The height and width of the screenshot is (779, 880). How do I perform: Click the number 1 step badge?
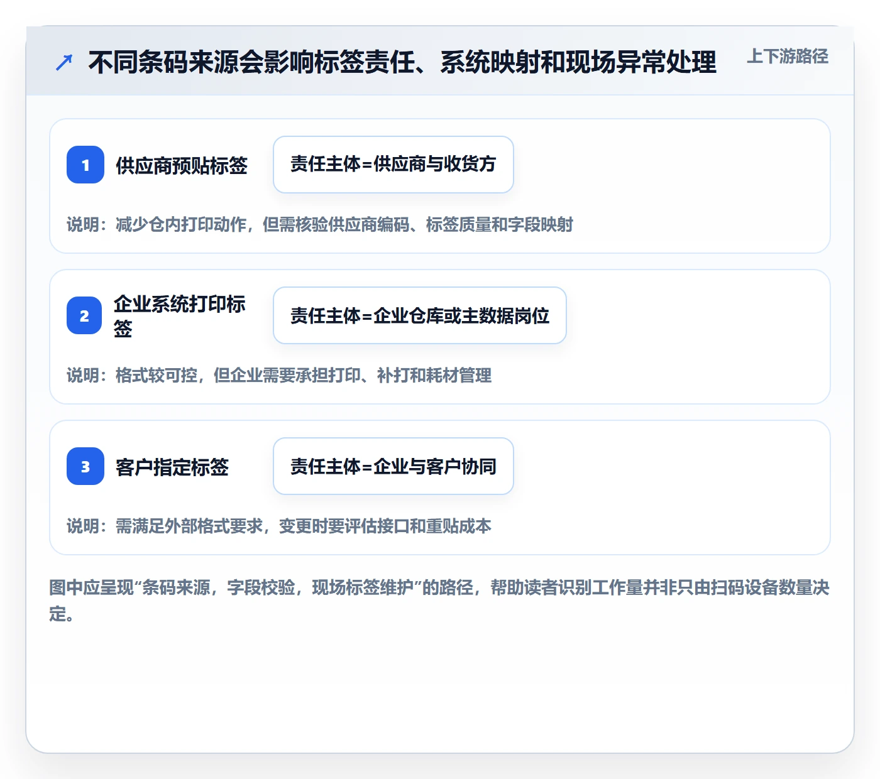tap(85, 165)
